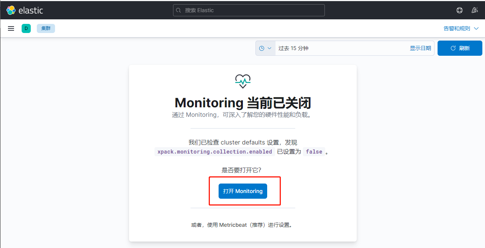485x248 pixels.
Task: Click the magnifier icon in search bar
Action: tap(179, 10)
